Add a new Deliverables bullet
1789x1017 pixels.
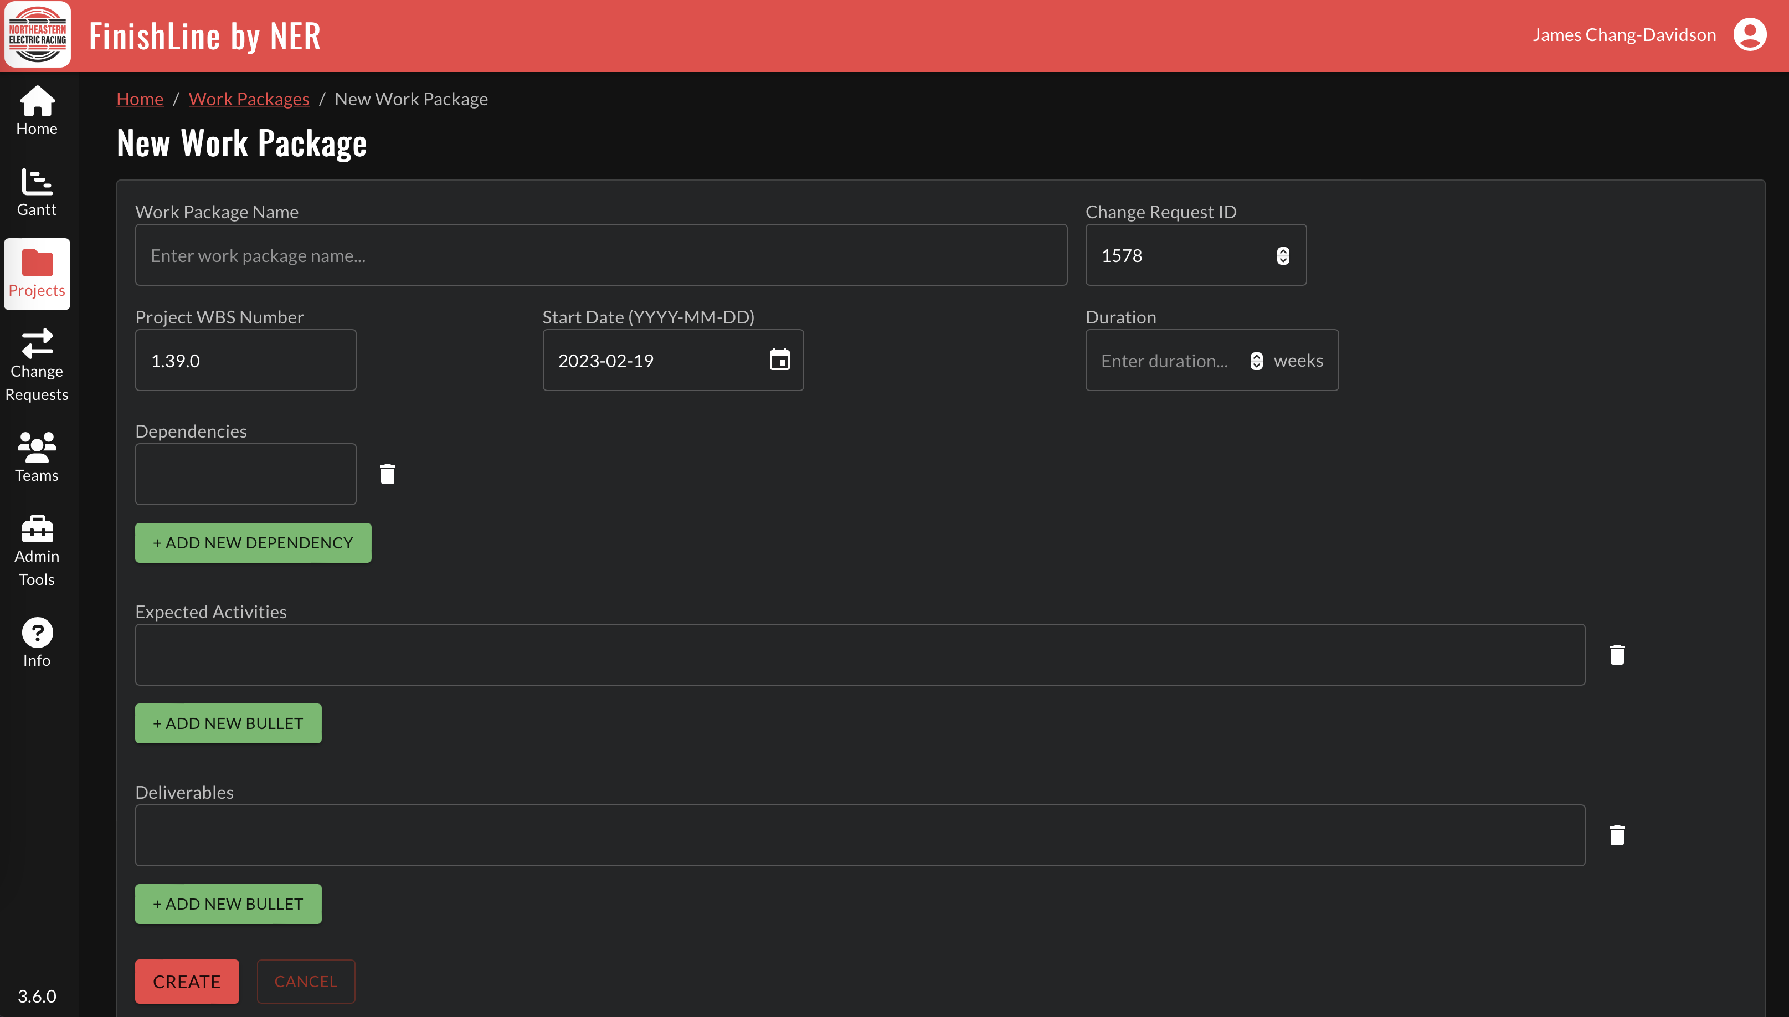(x=228, y=903)
